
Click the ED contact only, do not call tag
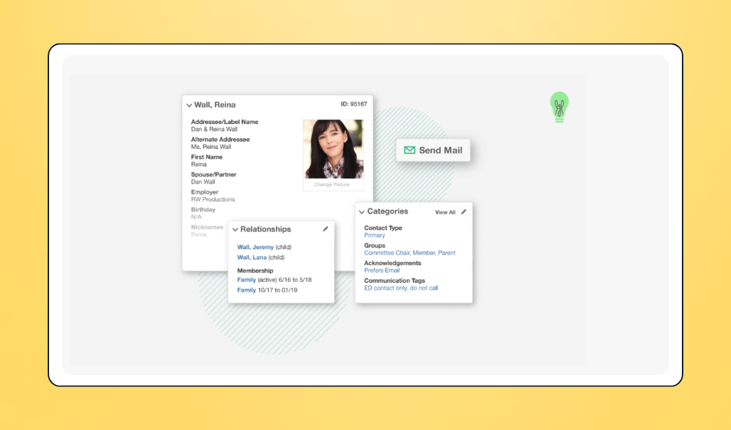click(x=401, y=288)
